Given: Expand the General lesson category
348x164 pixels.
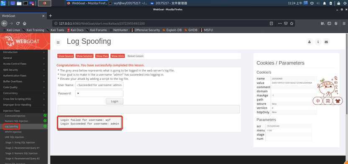Looking at the screenshot, I should 24,58.
